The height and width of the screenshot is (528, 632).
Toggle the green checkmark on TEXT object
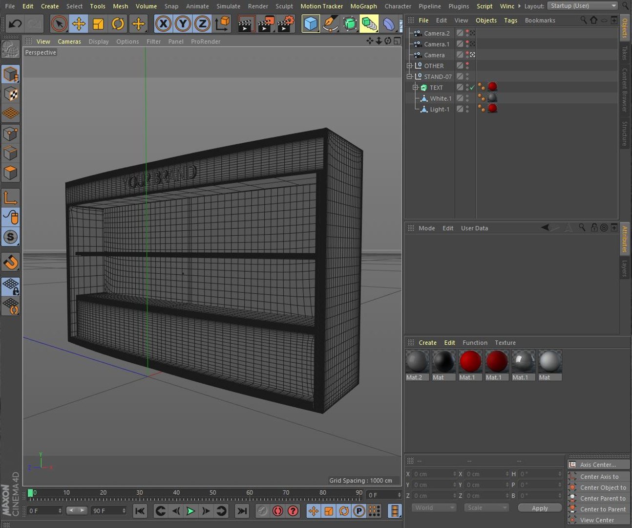pos(472,88)
